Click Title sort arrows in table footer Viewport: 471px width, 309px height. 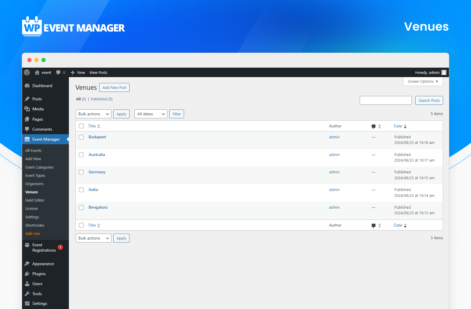click(x=99, y=225)
